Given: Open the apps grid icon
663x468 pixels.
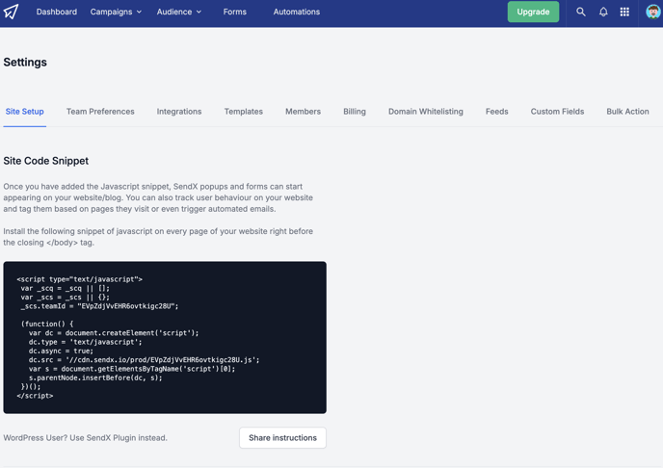Looking at the screenshot, I should pos(624,12).
